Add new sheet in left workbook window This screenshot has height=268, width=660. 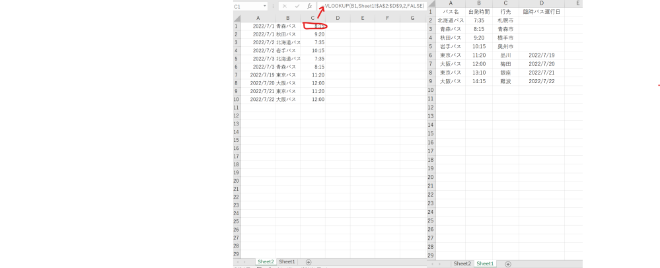309,262
